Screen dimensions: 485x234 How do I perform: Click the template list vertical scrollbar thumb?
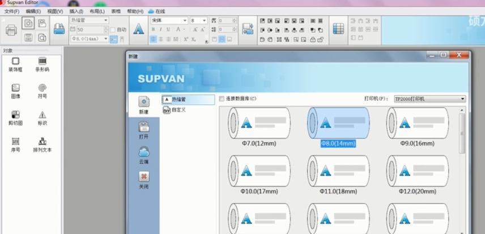point(462,134)
